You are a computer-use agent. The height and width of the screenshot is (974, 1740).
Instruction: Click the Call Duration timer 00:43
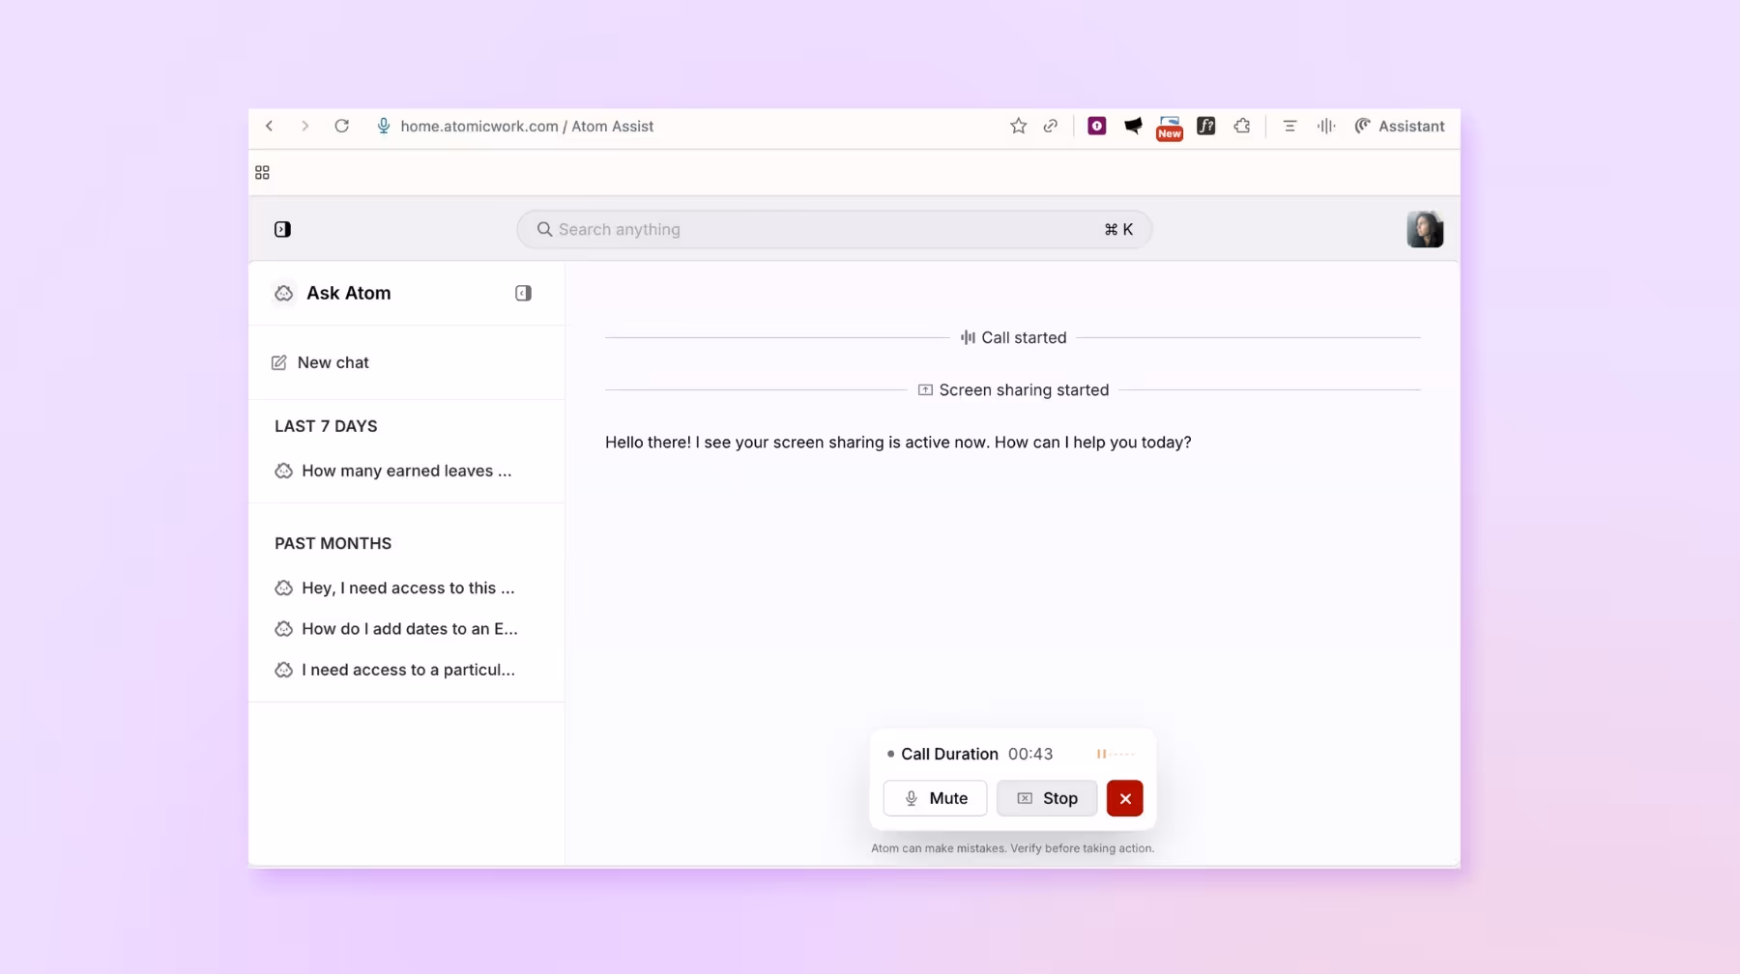[x=1030, y=754]
